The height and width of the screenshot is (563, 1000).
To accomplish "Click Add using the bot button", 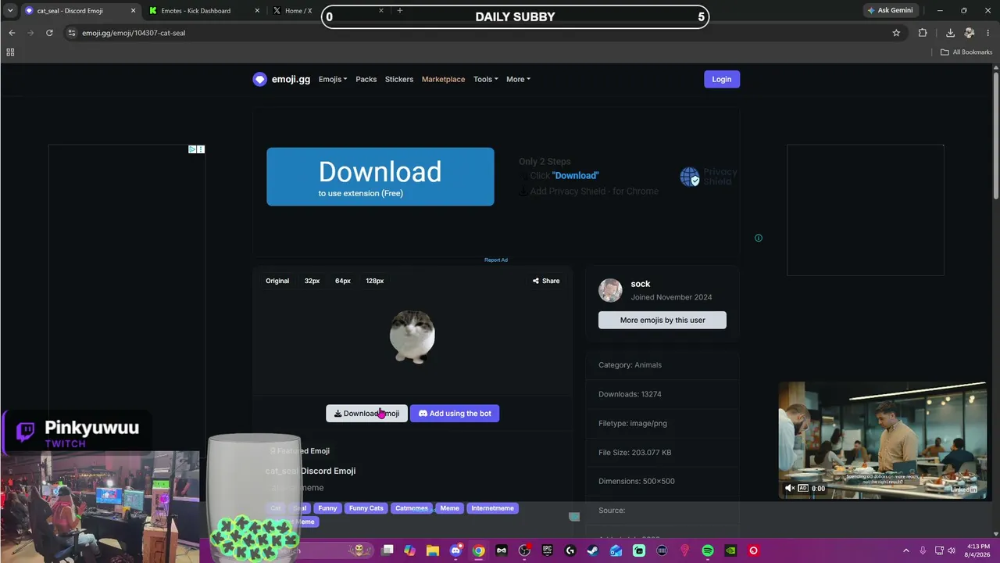I will click(x=455, y=414).
